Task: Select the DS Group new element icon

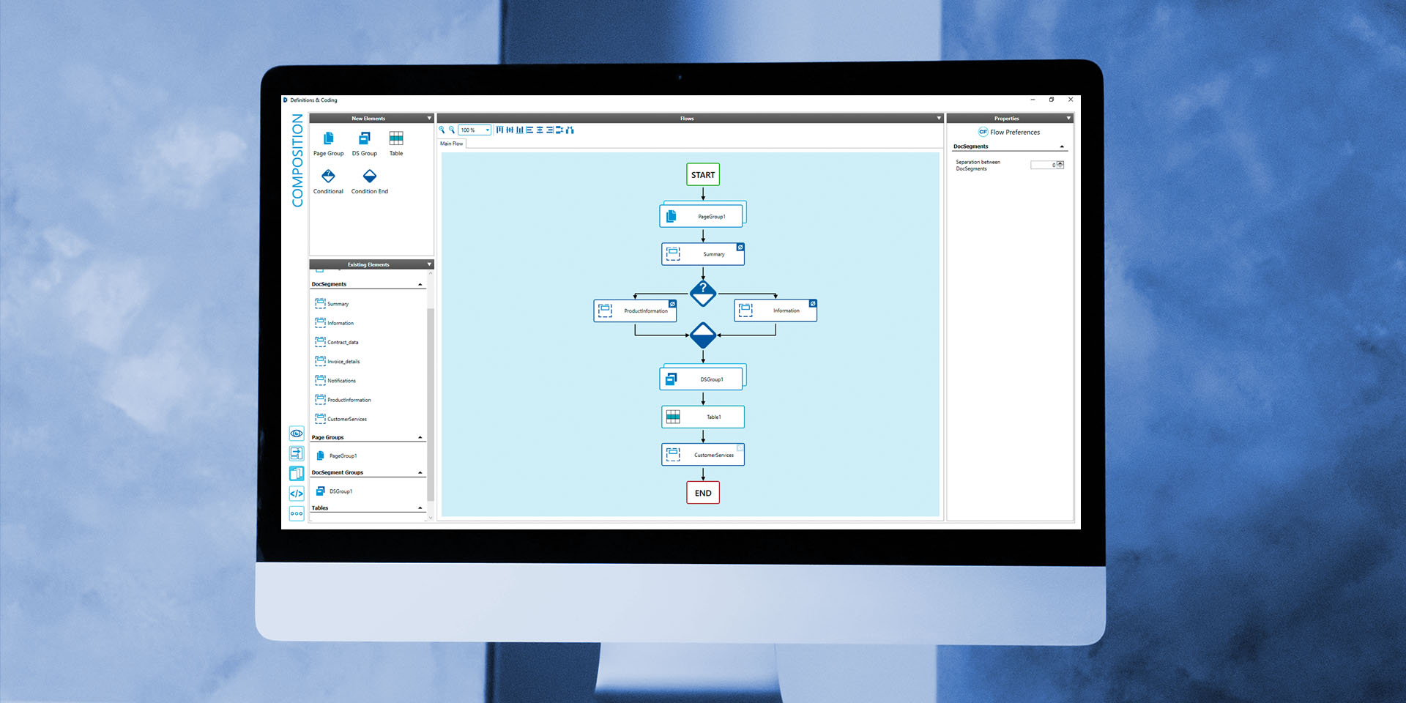Action: 364,138
